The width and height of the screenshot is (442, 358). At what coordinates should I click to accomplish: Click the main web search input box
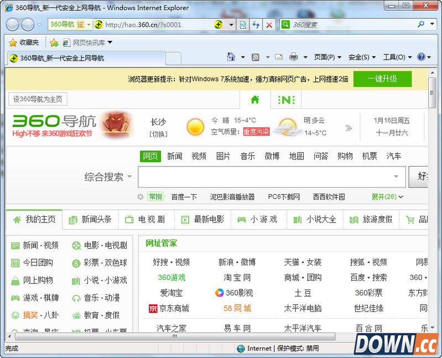point(272,177)
